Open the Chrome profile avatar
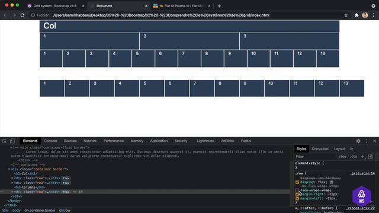Viewport: 379px width, 213px height. [365, 15]
